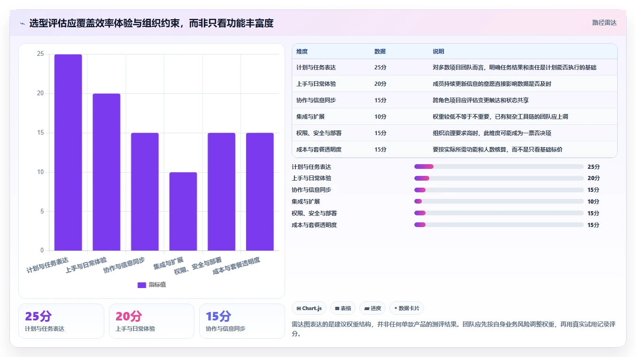
Task: Click the 上手与日常体验 bar in chart
Action: (x=106, y=172)
